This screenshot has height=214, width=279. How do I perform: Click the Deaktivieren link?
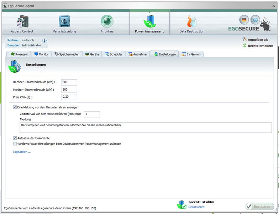point(196,207)
